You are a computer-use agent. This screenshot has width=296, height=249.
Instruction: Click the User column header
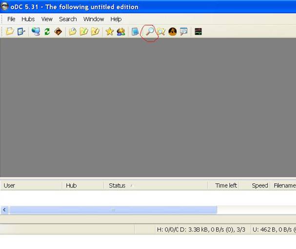click(x=9, y=186)
